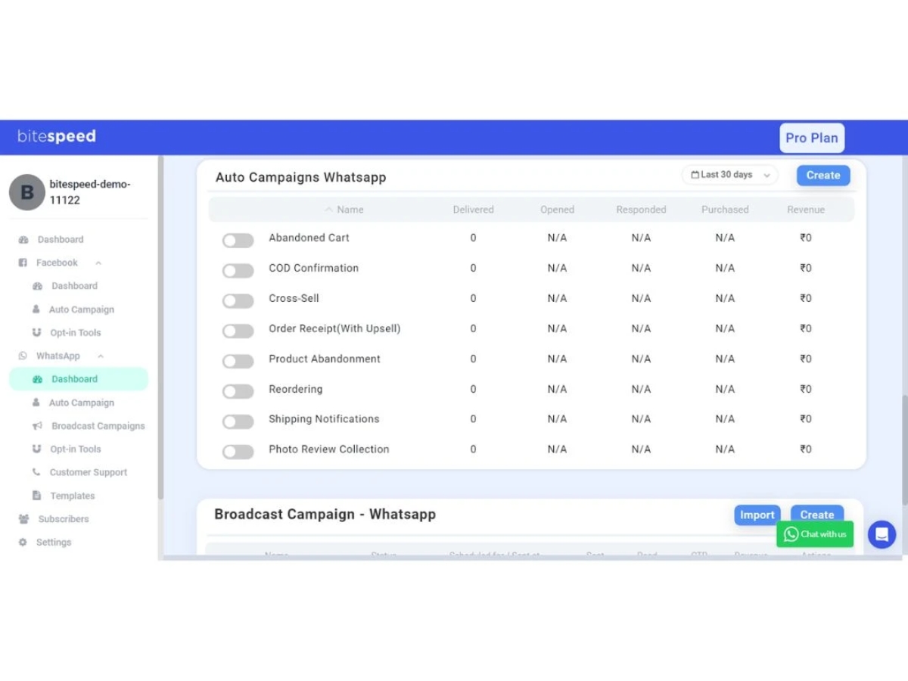Enable the COD Confirmation campaign toggle
This screenshot has width=908, height=681.
(x=238, y=271)
